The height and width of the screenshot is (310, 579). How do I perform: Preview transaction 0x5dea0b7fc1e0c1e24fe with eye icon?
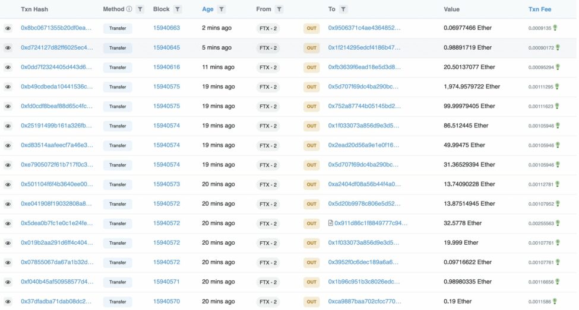8,223
